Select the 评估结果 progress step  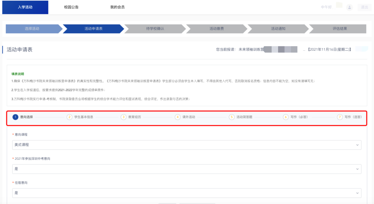338,29
